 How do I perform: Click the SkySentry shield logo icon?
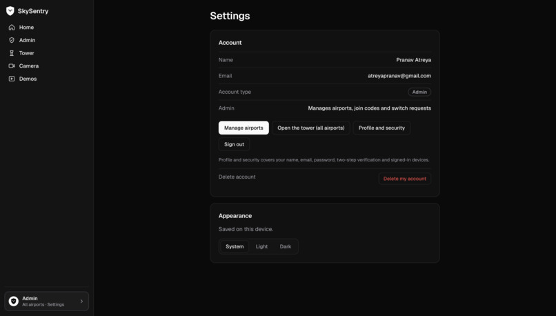point(10,11)
